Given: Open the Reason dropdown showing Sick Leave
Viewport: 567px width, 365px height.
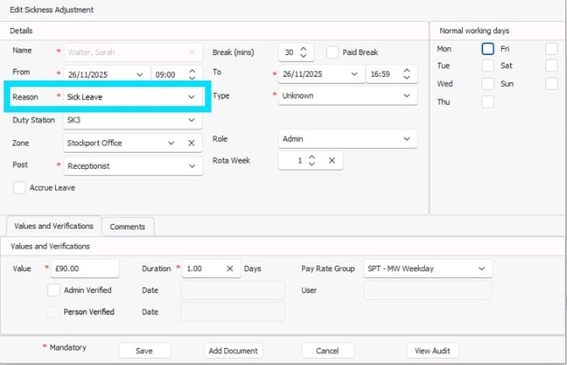Looking at the screenshot, I should tap(191, 97).
